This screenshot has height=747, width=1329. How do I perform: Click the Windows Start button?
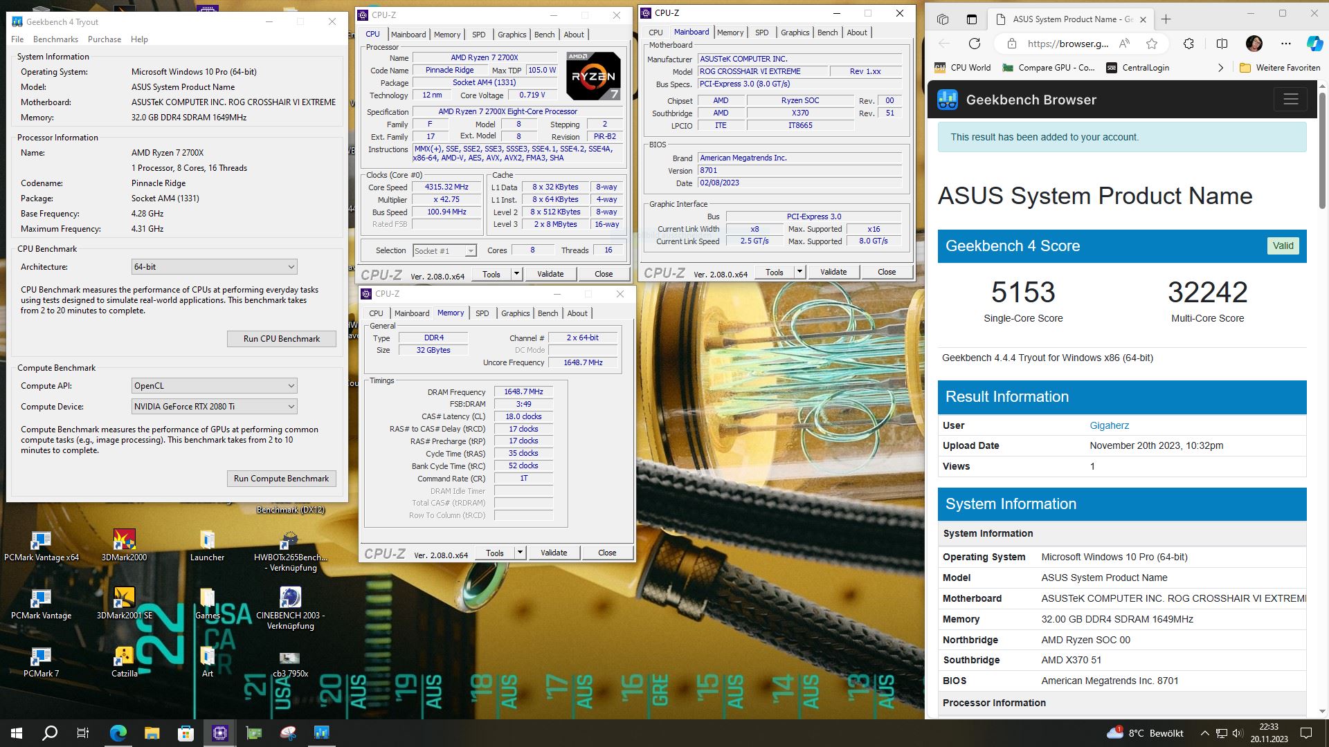[x=17, y=733]
